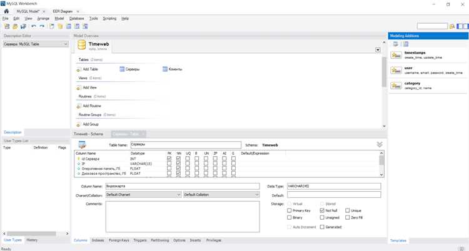Viewport: 469px width, 251px height.
Task: Open the Default Charset dropdown
Action: click(x=144, y=195)
